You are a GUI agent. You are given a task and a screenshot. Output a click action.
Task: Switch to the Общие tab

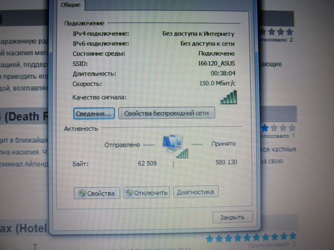69,5
